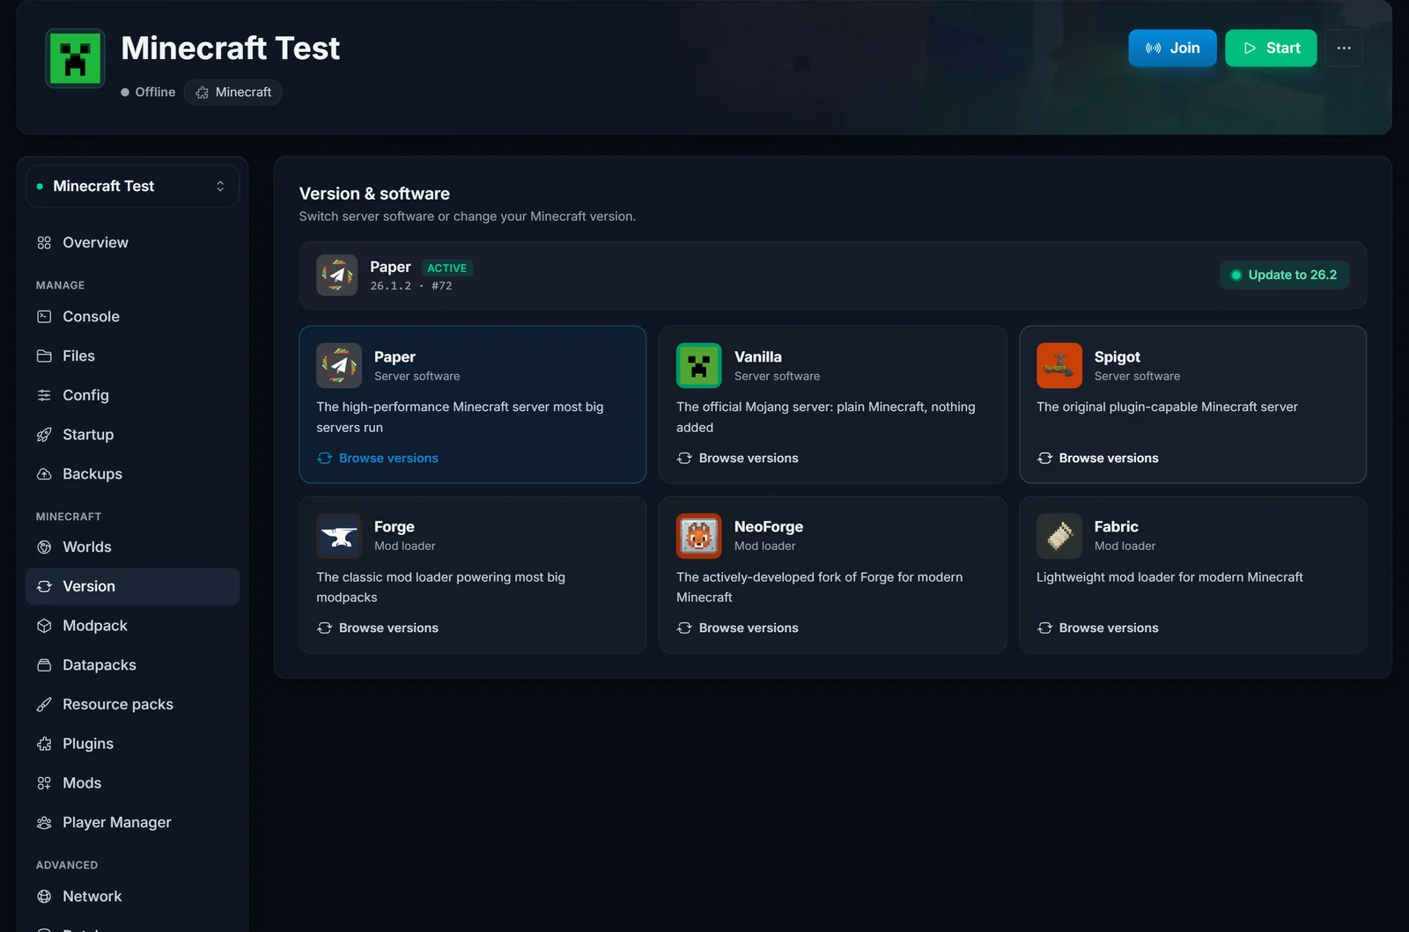Expand the Minecraft Test server switcher
Screen dimensions: 1409x932
pos(132,187)
